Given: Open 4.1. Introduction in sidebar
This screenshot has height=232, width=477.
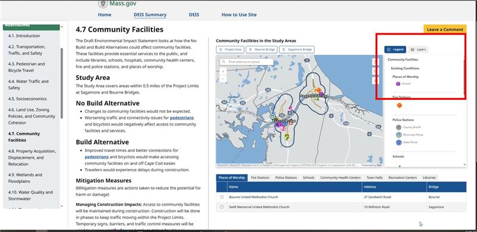Looking at the screenshot, I should (24, 36).
